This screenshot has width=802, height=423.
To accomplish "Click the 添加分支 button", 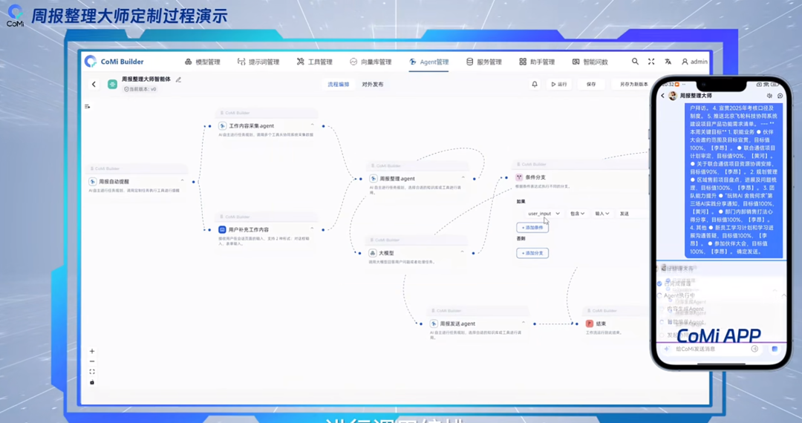I will pyautogui.click(x=532, y=253).
